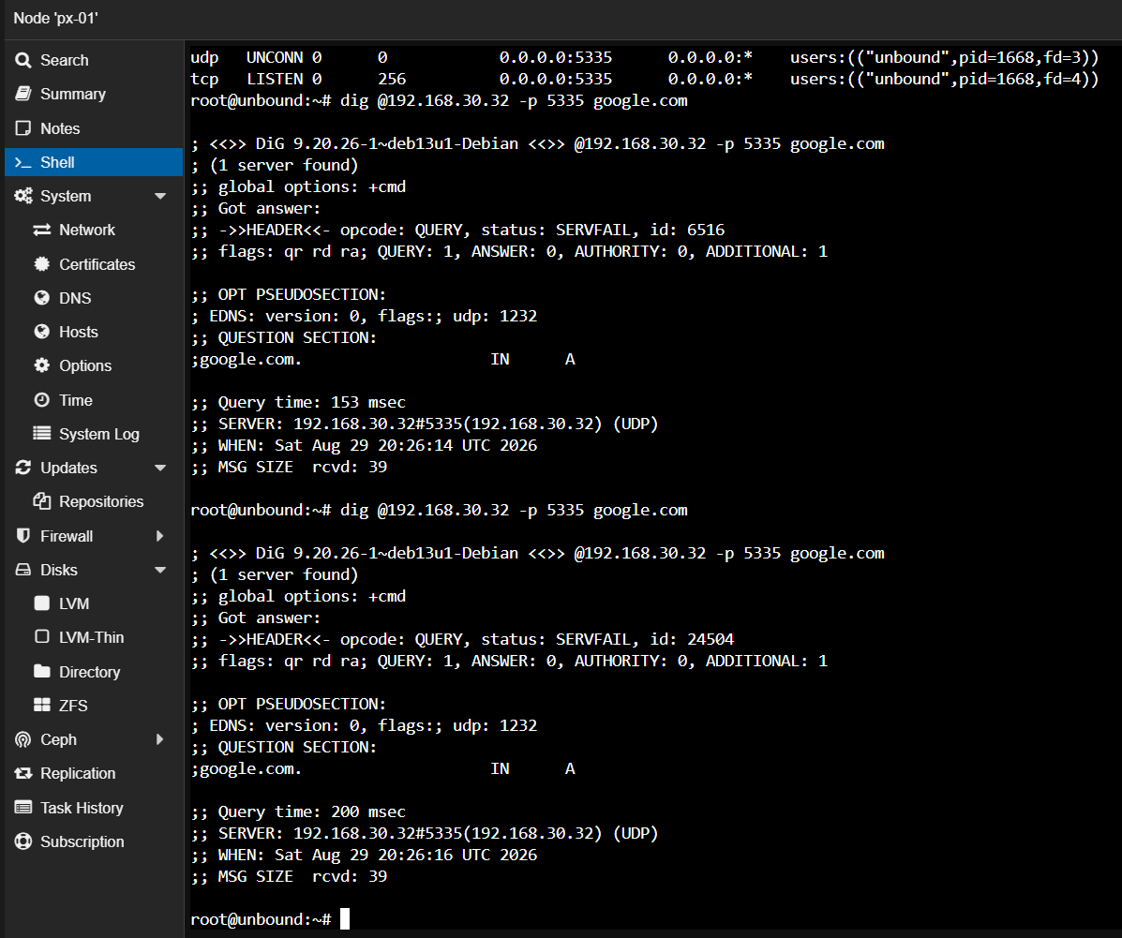This screenshot has height=938, width=1122.
Task: Select the LVM-Thin entry
Action: (94, 637)
